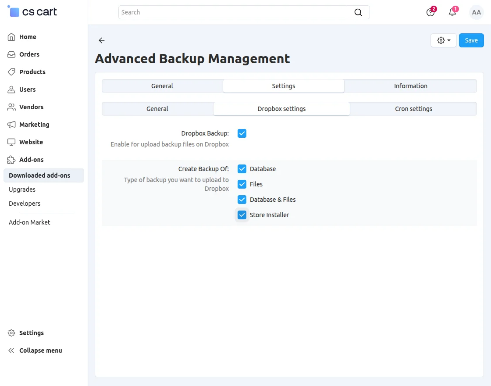This screenshot has height=386, width=491.
Task: Click the Save button
Action: point(471,40)
